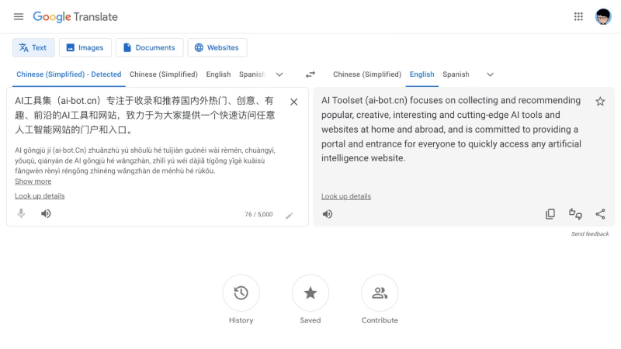Screen dimensions: 621x349
Task: Choose Chinese (Simplified) as source language
Action: click(164, 74)
